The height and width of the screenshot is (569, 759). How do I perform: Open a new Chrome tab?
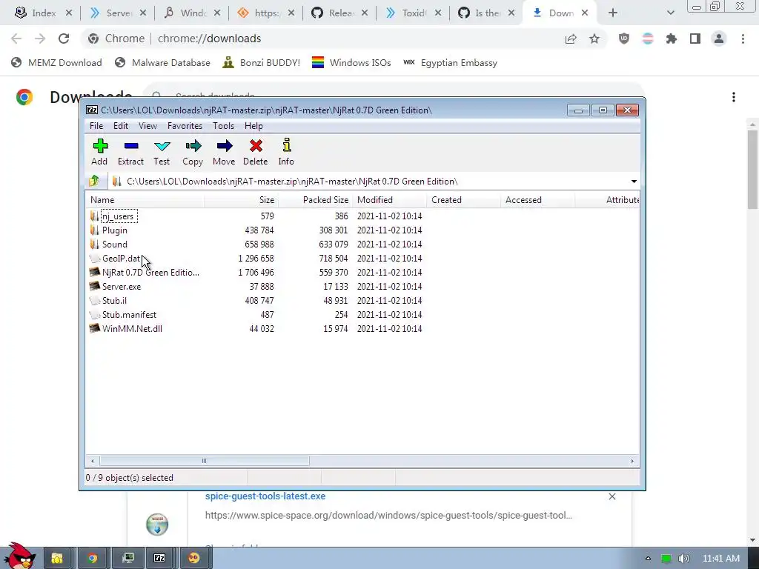613,13
